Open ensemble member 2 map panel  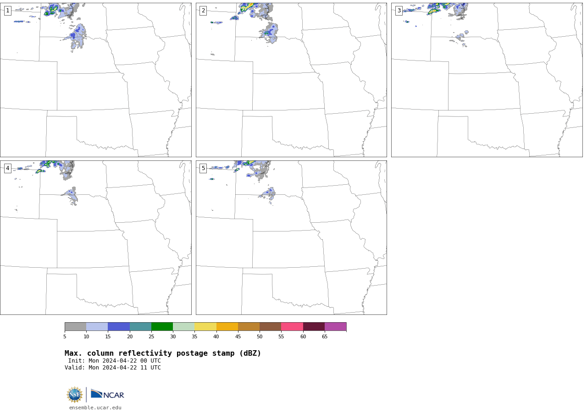click(291, 80)
